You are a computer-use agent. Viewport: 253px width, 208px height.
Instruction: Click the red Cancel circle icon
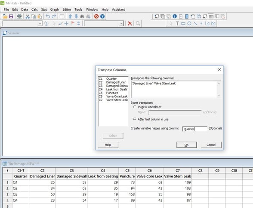(x=96, y=16)
